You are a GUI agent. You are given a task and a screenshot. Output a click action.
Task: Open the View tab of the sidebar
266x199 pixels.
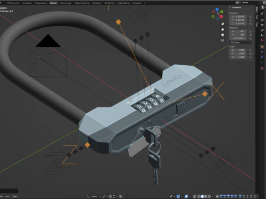tap(257, 24)
